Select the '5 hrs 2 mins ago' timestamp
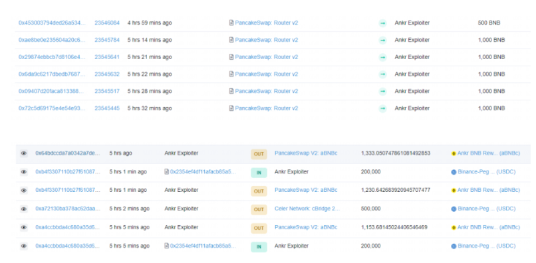The image size is (536, 263). coord(129,209)
